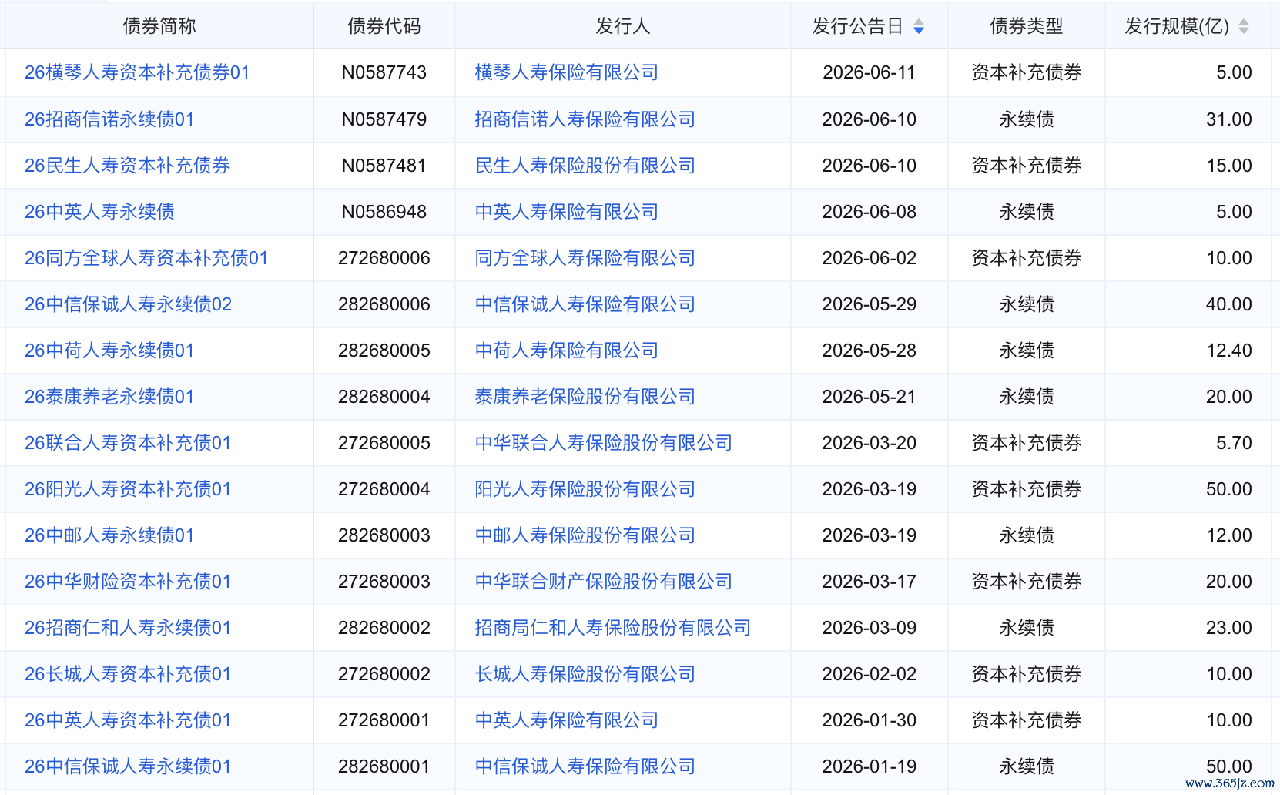View issuer 中荷人寿保险有限公司

click(x=567, y=351)
